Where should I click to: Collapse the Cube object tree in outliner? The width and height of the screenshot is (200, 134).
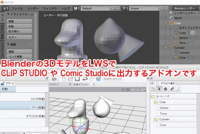click(166, 23)
